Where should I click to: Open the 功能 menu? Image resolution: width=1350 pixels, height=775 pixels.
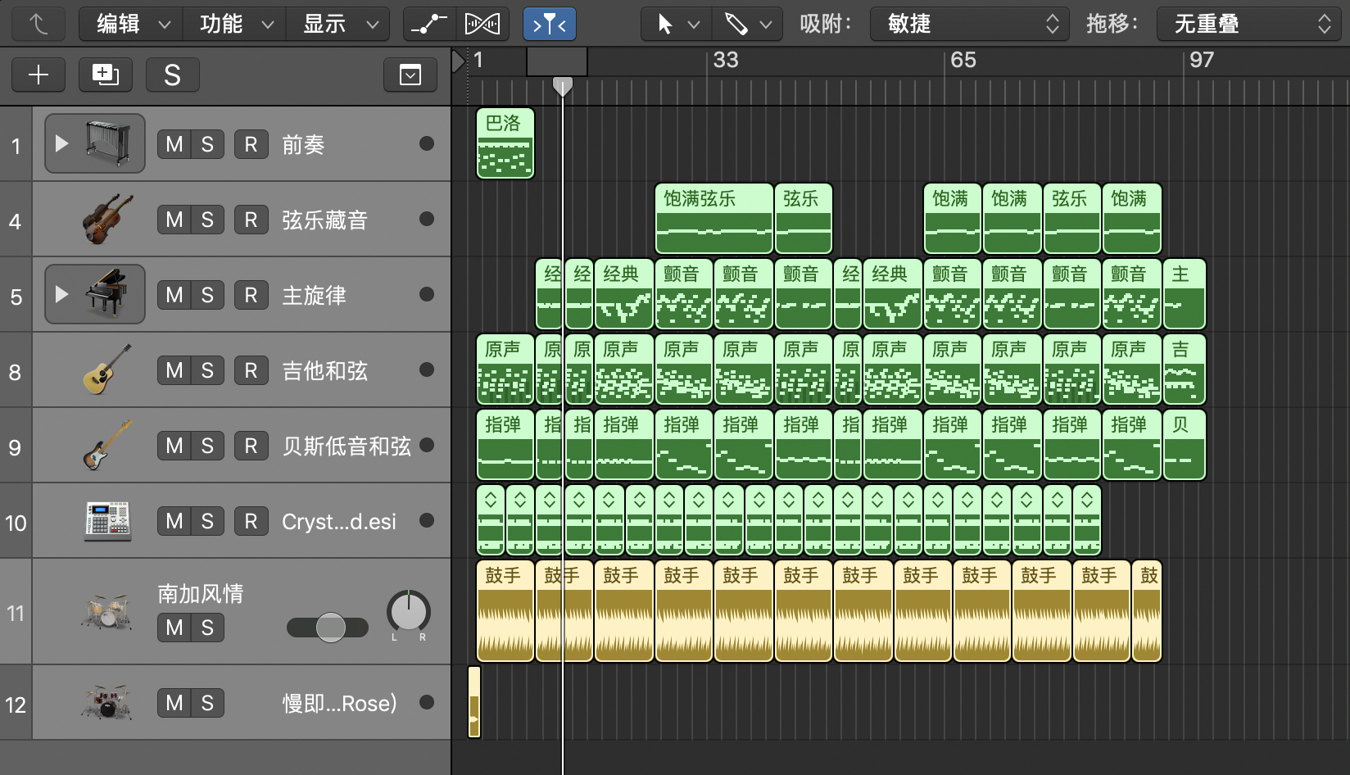coord(234,24)
